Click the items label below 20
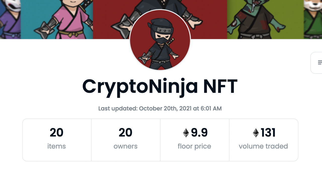The height and width of the screenshot is (169, 322). point(56,146)
